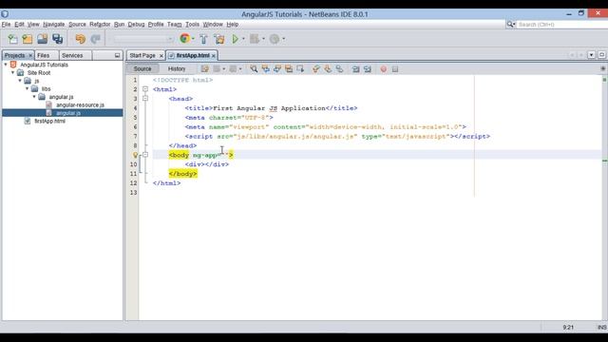608x342 pixels.
Task: Click Shift Line Left editor icon
Action: pyautogui.click(x=355, y=69)
